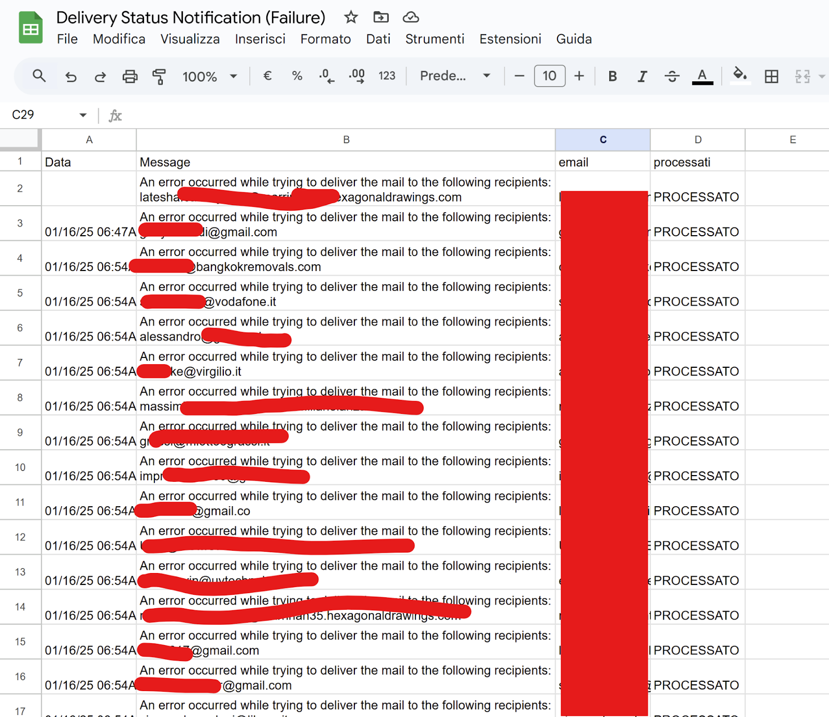Select column B header
The height and width of the screenshot is (717, 829).
click(346, 140)
